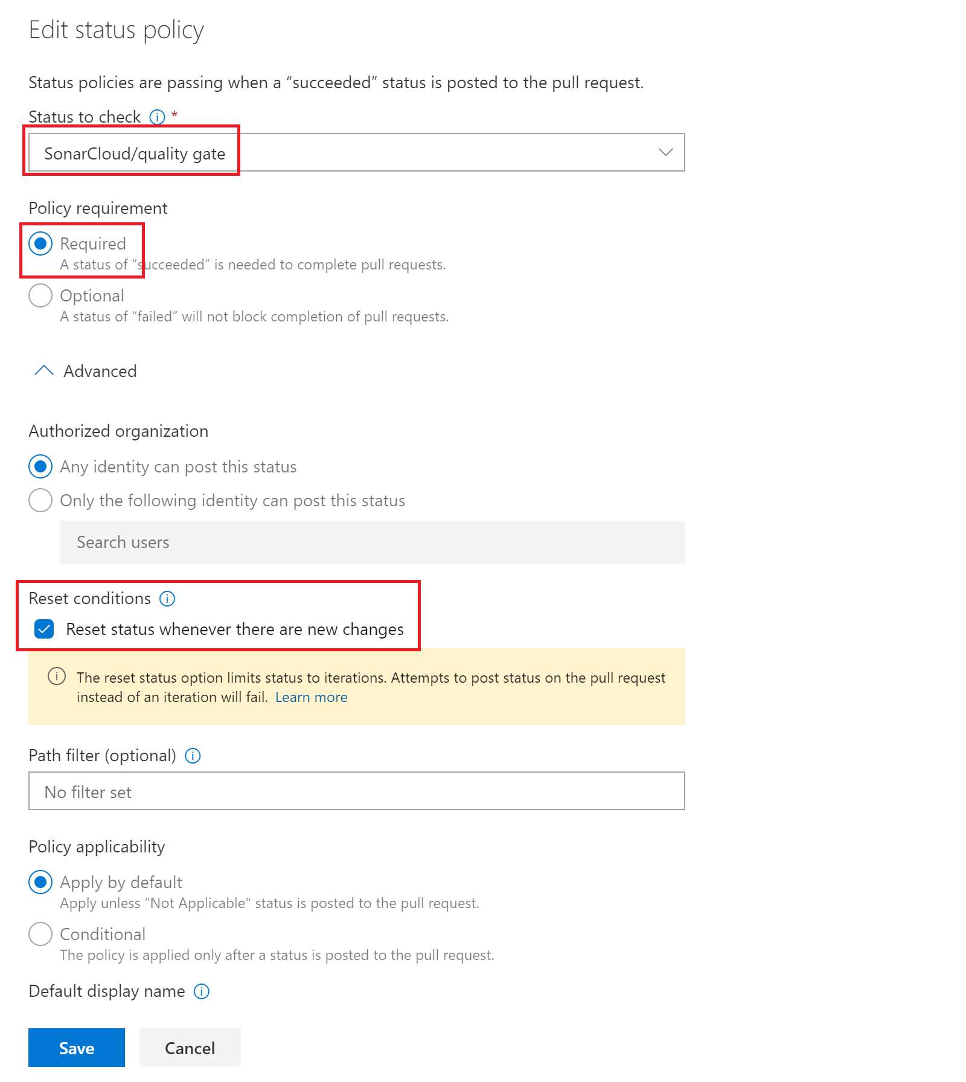The height and width of the screenshot is (1082, 966).
Task: Click the Save button
Action: point(77,1048)
